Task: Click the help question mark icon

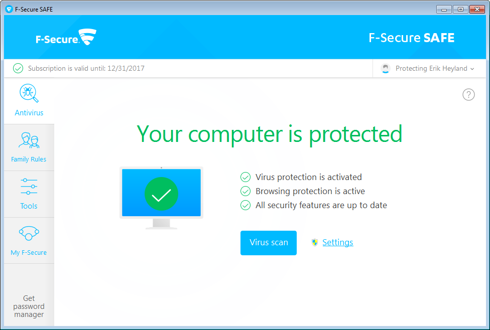Action: tap(468, 95)
